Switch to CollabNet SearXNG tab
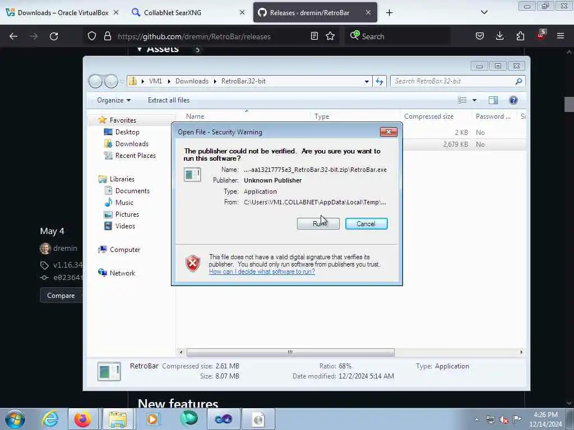The height and width of the screenshot is (430, 574). pos(187,12)
